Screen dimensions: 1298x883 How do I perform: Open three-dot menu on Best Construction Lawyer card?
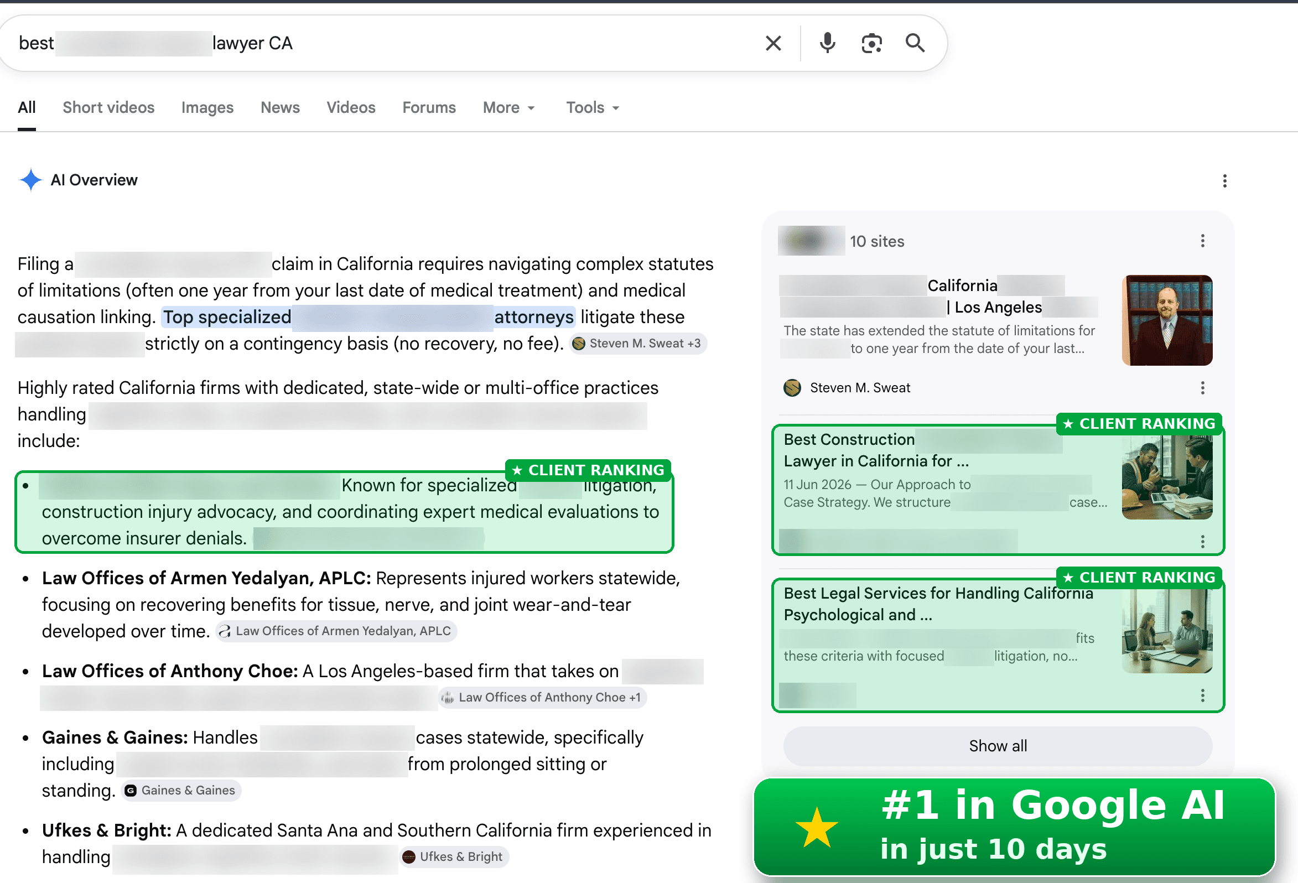1202,541
